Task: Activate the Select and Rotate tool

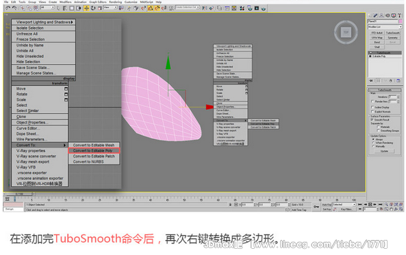Action: 93,8
